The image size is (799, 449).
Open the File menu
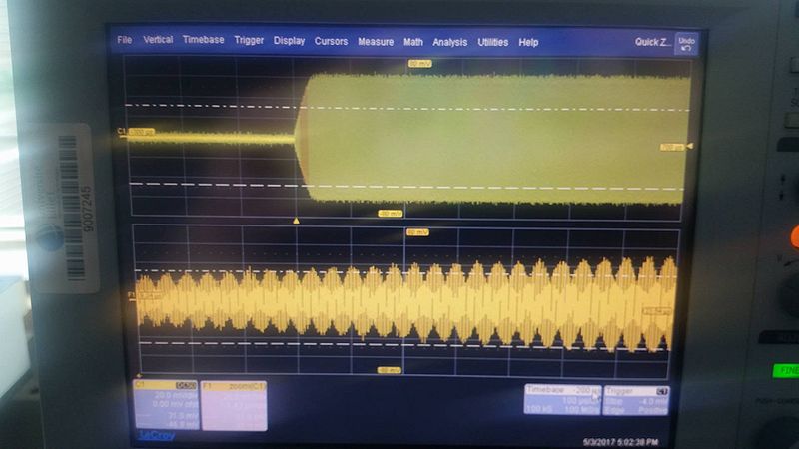pos(124,41)
